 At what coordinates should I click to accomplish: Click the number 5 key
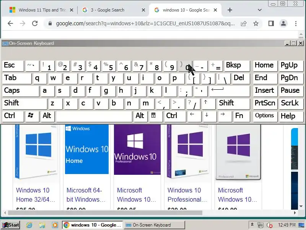click(x=109, y=66)
